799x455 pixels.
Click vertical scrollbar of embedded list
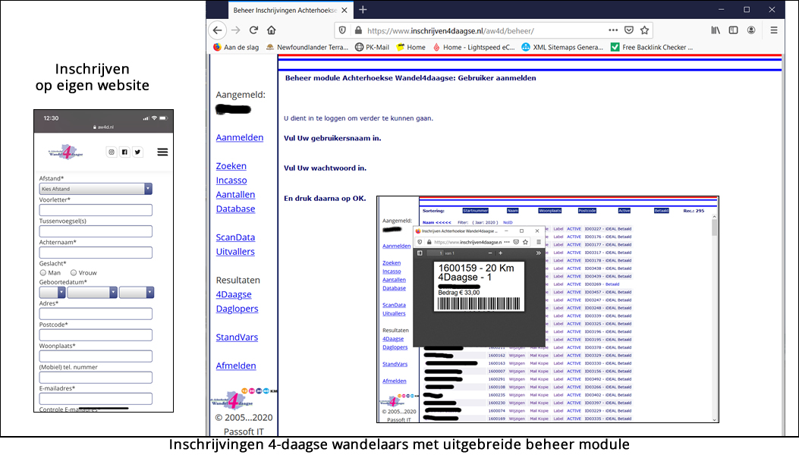[715, 318]
